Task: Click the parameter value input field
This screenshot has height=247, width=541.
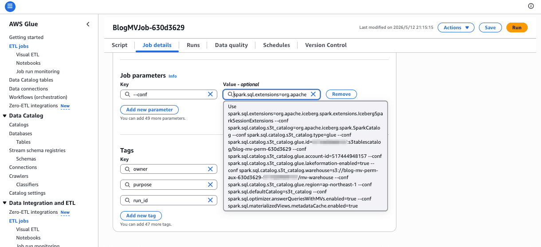Action: tap(271, 94)
